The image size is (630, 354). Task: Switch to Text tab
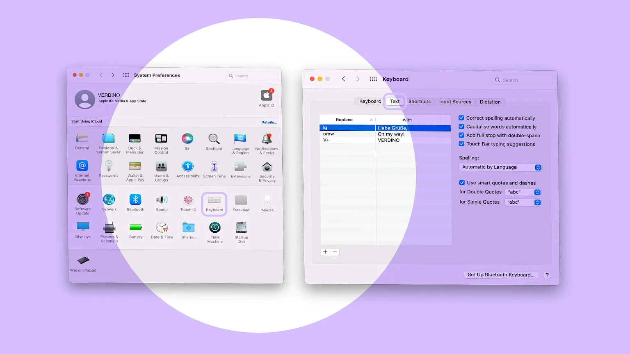(395, 101)
